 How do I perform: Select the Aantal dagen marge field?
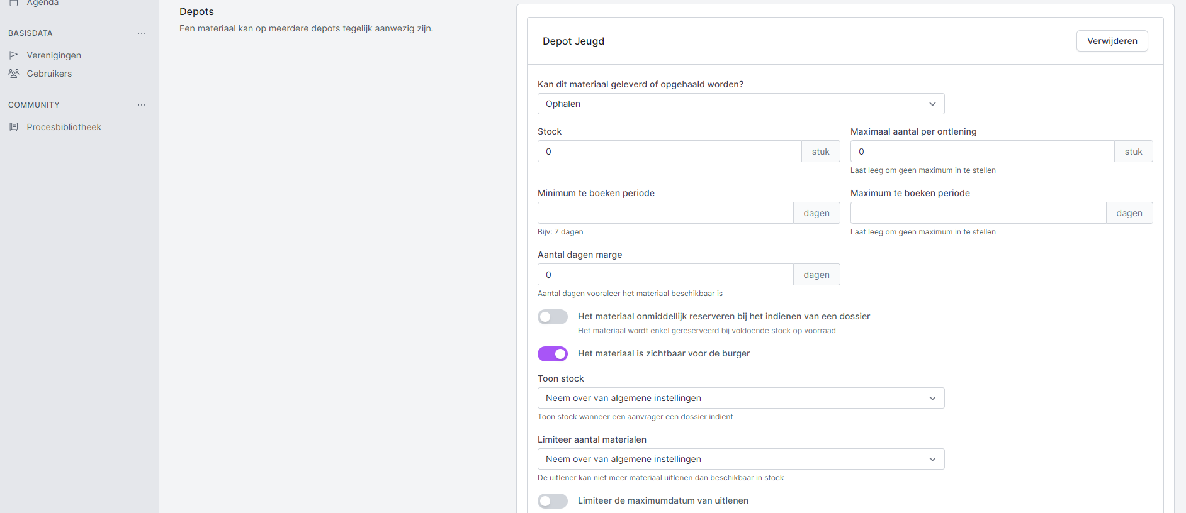pos(665,275)
